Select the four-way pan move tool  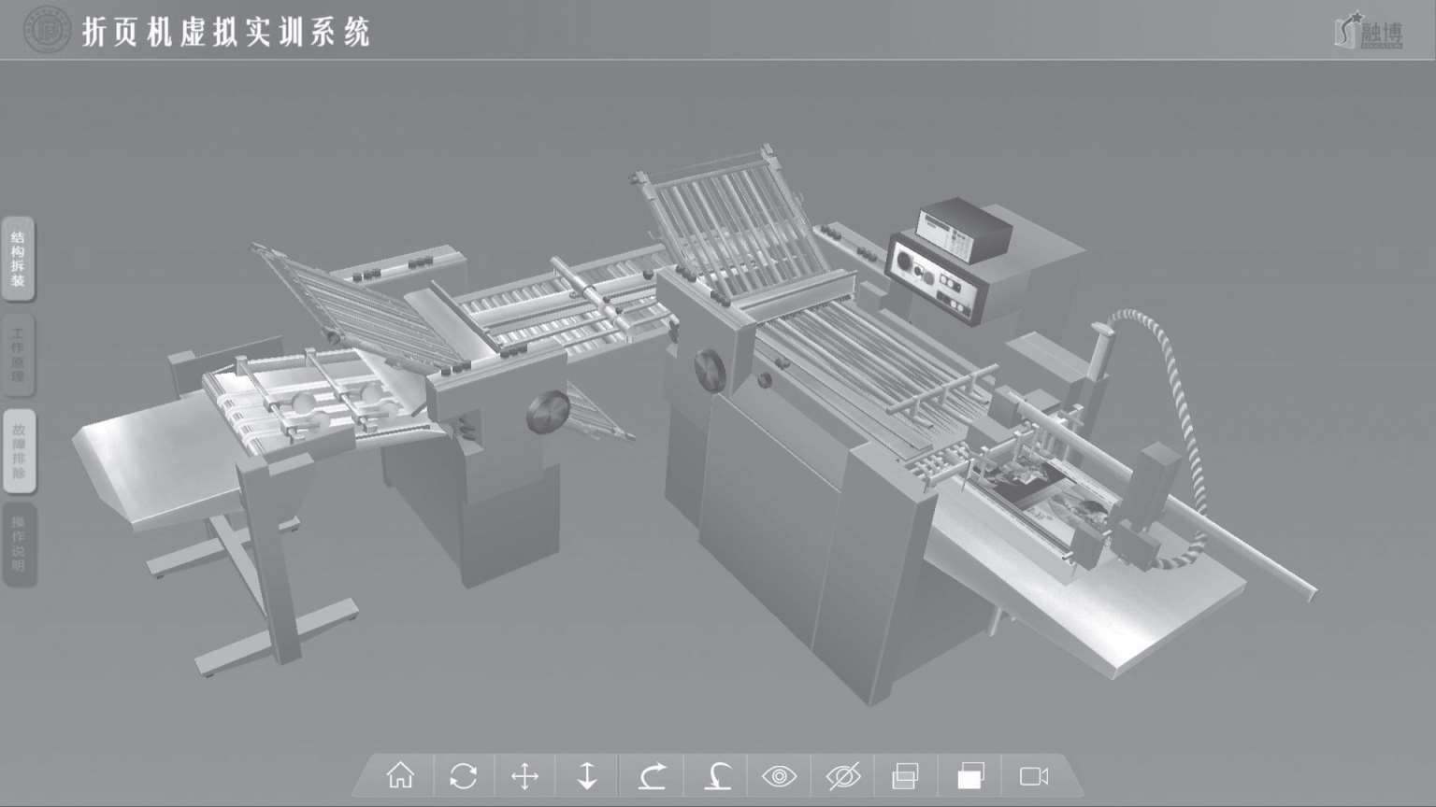525,776
